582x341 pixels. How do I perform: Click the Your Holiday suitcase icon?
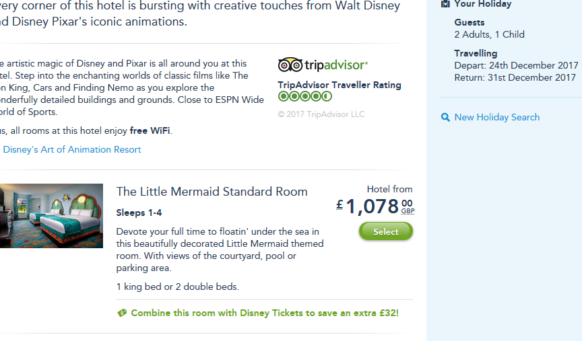pyautogui.click(x=445, y=3)
